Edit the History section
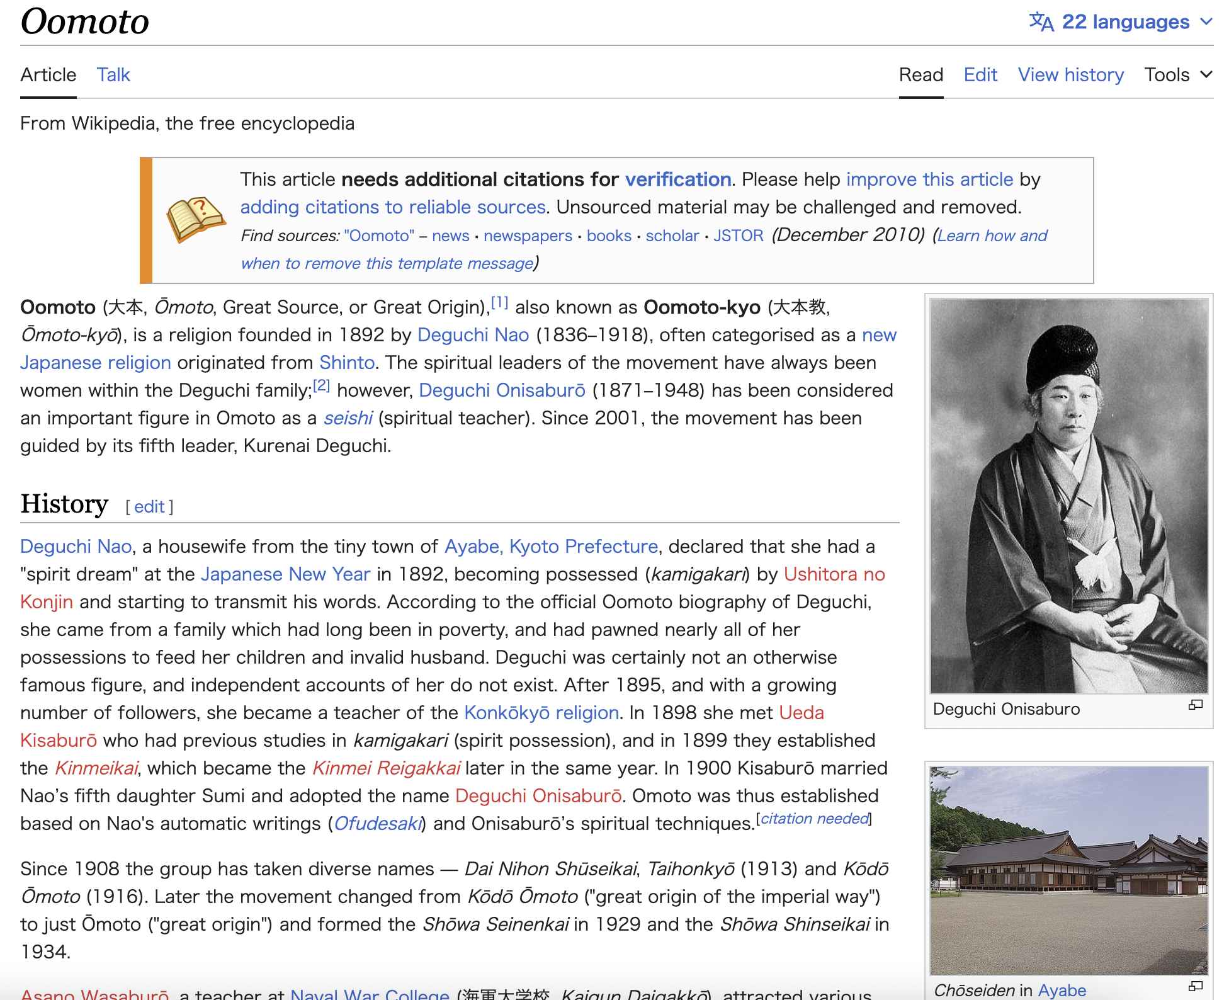This screenshot has height=1000, width=1229. [149, 507]
